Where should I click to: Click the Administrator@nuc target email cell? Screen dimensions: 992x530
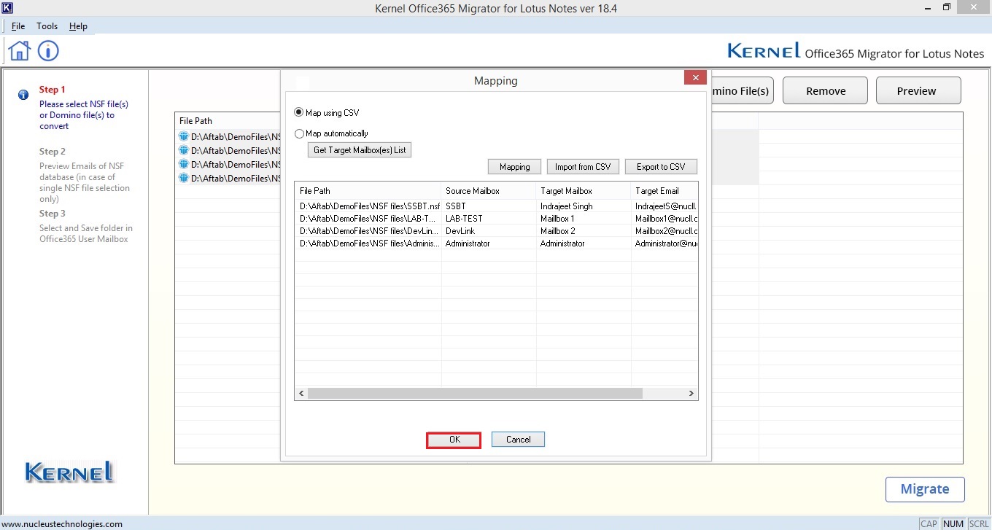point(664,243)
